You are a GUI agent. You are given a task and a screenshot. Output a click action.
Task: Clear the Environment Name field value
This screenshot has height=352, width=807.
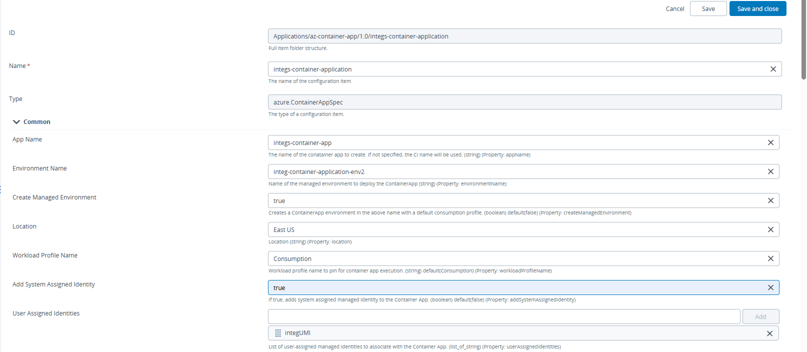point(770,171)
